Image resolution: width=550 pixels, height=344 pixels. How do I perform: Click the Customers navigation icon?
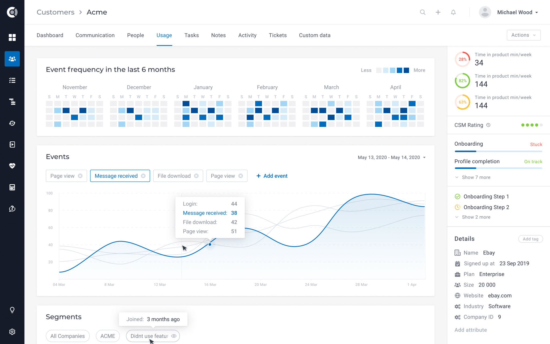tap(12, 59)
